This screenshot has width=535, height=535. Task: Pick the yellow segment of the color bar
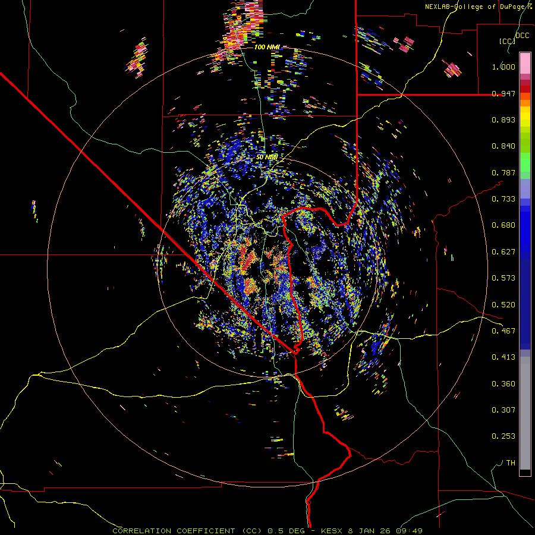pos(525,117)
